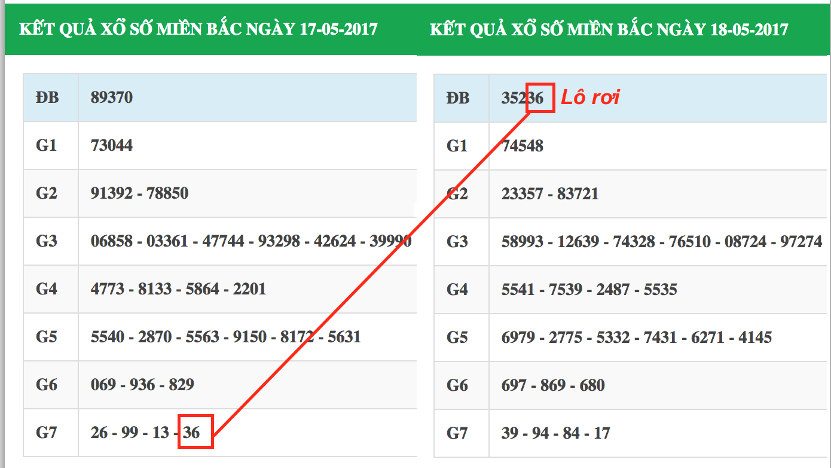831x468 pixels.
Task: Click G2 number 83721
Action: click(578, 194)
